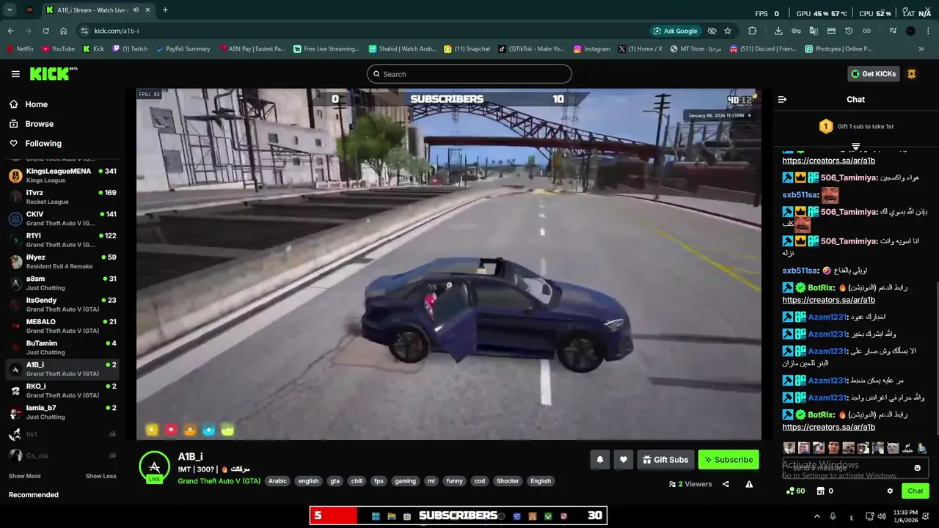Open the browser extensions puzzle icon
This screenshot has width=939, height=528.
coord(752,31)
